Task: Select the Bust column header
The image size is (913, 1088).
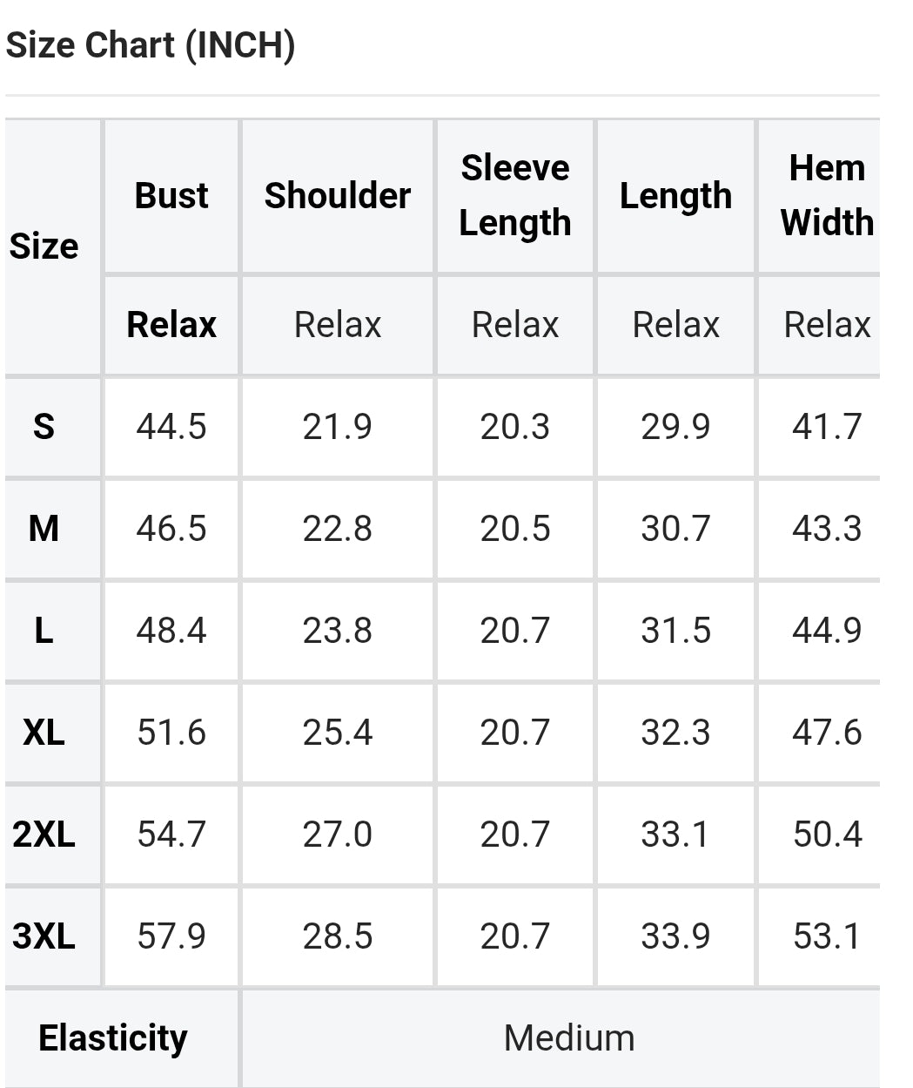Action: coord(171,195)
